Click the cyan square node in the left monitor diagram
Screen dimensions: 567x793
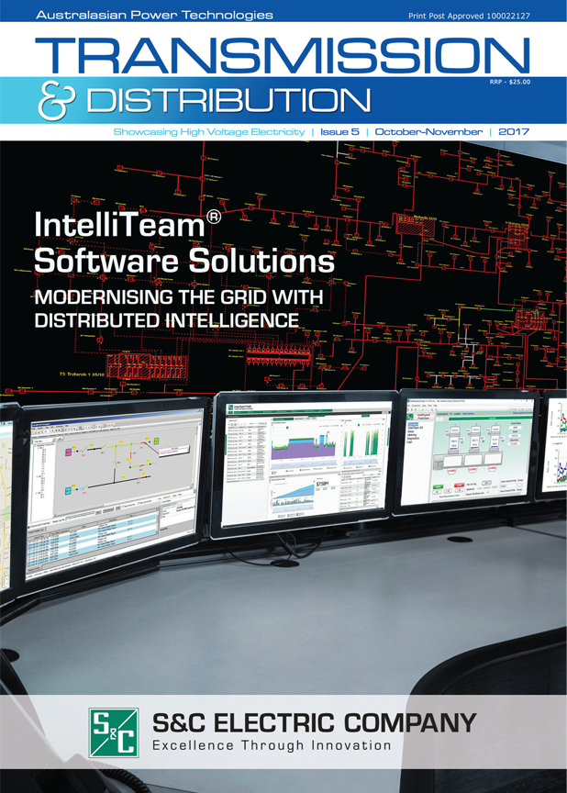click(x=69, y=492)
